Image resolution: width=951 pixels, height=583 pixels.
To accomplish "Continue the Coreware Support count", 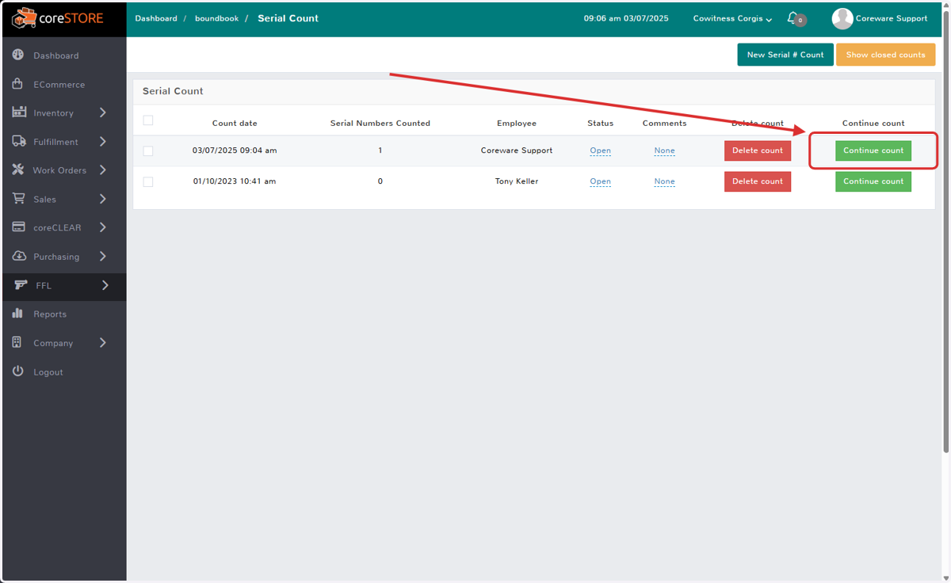I will 873,151.
